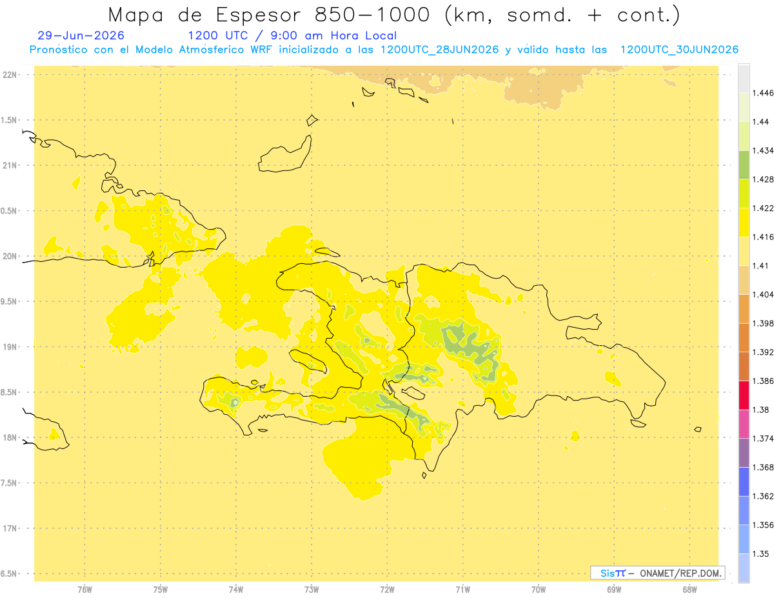Screen dimensions: 774x598
Task: Click the longitude label 71W
Action: point(462,589)
